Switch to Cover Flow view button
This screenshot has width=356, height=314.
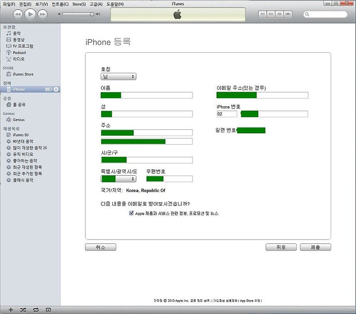[x=288, y=14]
